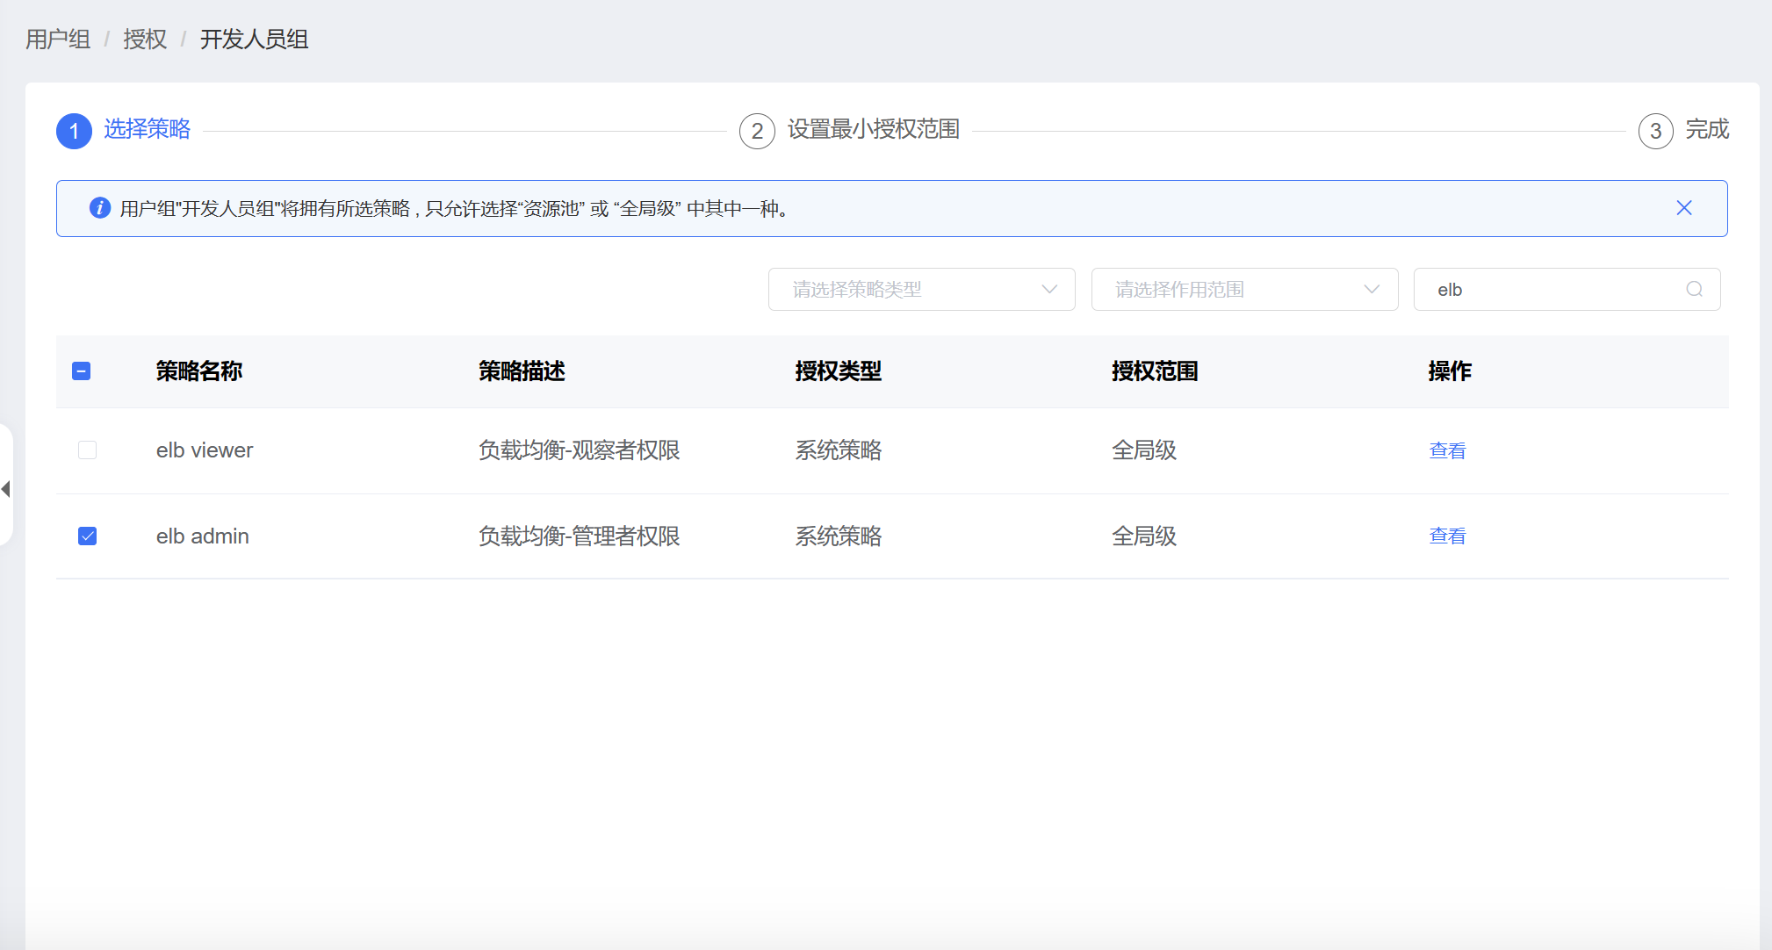
Task: View details of elb admin policy (查看)
Action: click(x=1447, y=536)
